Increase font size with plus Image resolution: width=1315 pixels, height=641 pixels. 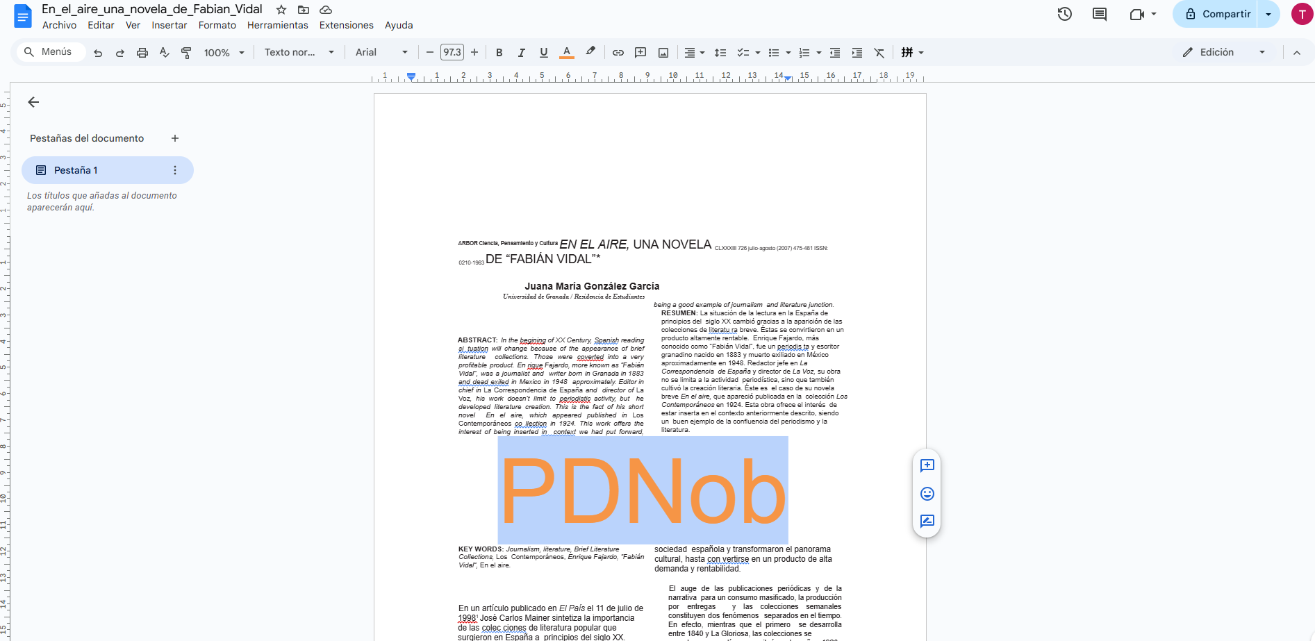point(474,52)
